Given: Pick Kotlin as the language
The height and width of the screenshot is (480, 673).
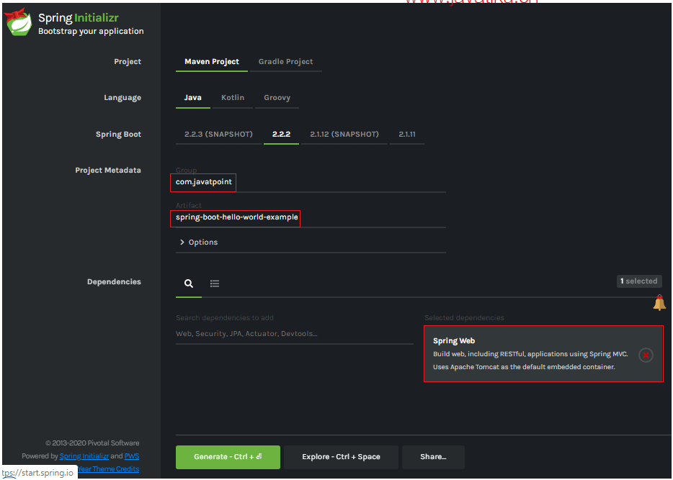Looking at the screenshot, I should click(233, 98).
